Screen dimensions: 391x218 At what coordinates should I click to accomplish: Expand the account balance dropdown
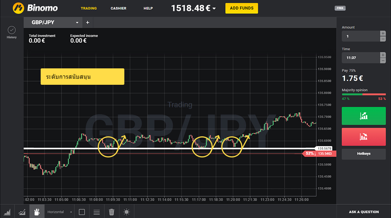tap(214, 9)
